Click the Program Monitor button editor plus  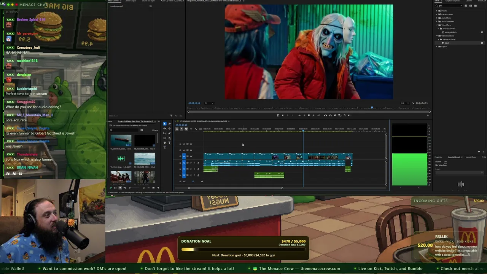click(428, 115)
